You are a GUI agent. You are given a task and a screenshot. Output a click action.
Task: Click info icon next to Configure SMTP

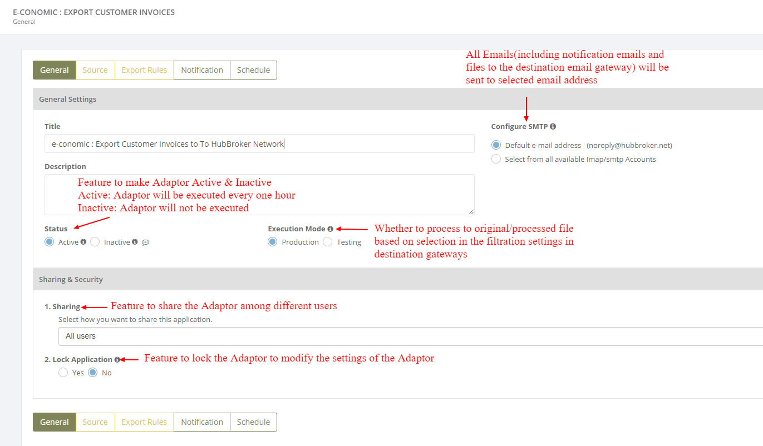[x=553, y=127]
